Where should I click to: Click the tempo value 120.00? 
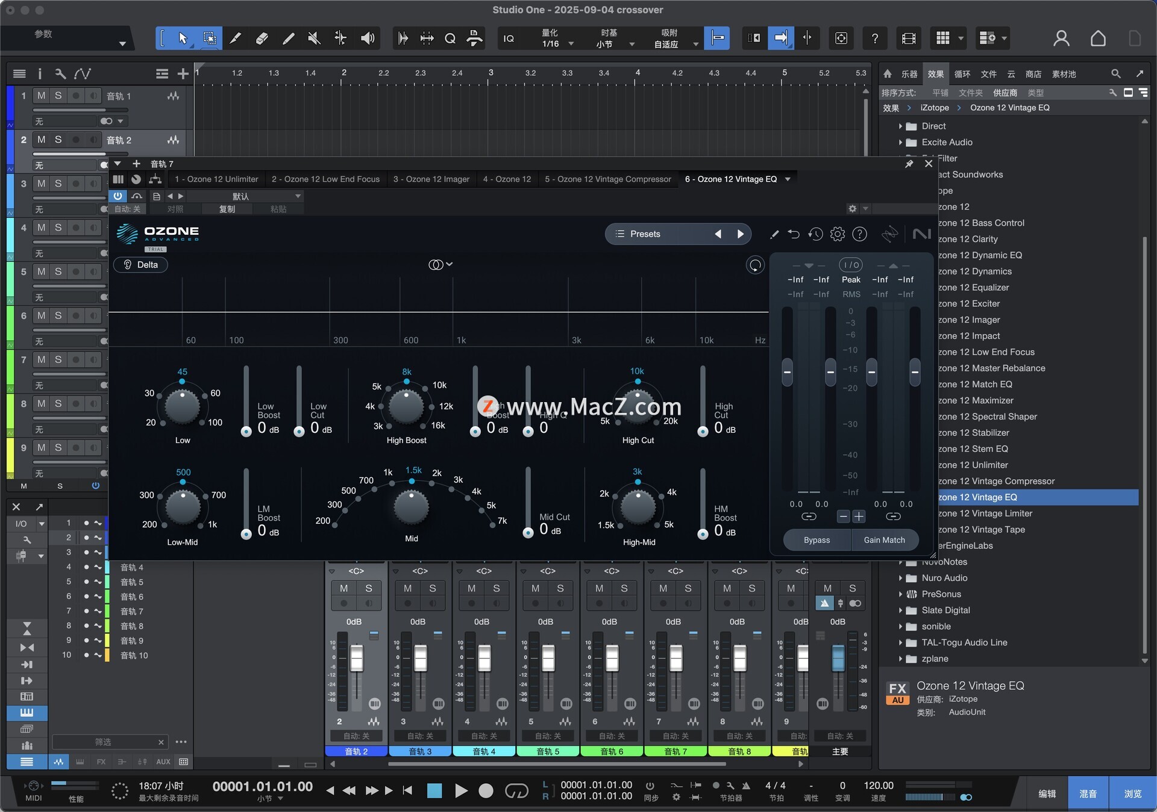click(879, 786)
